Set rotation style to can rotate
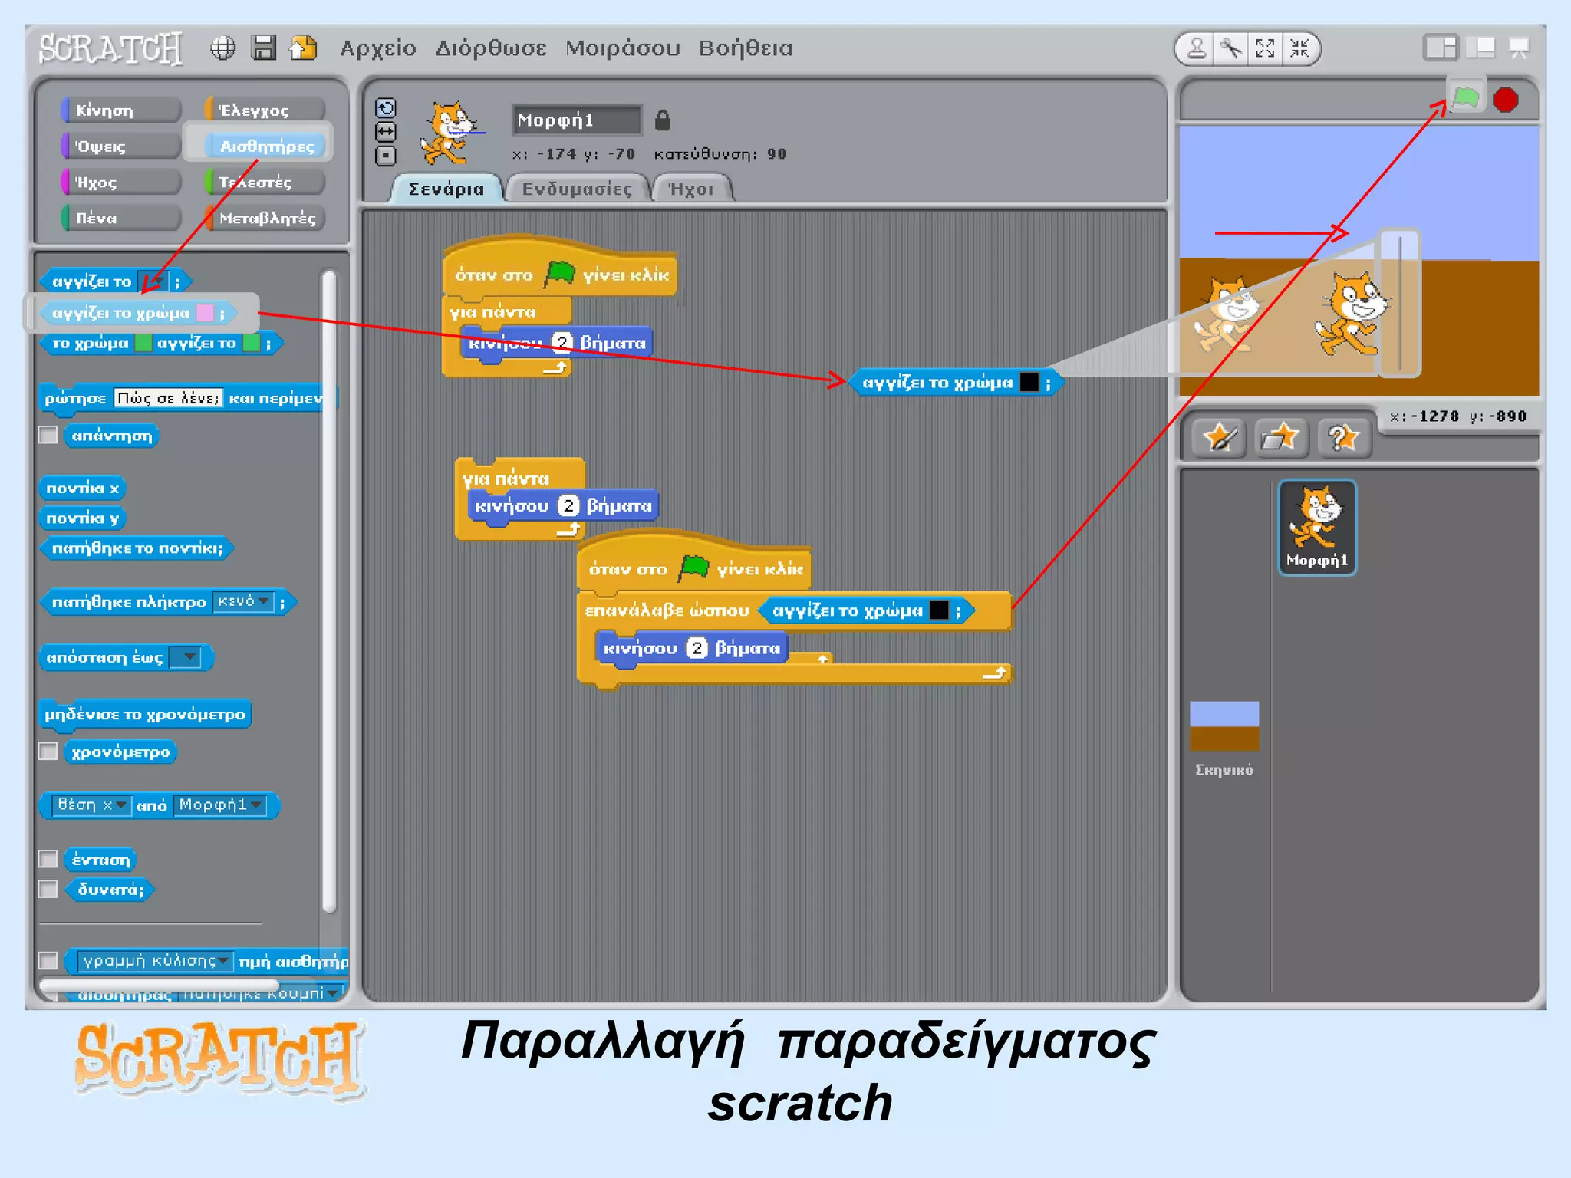 pyautogui.click(x=386, y=108)
